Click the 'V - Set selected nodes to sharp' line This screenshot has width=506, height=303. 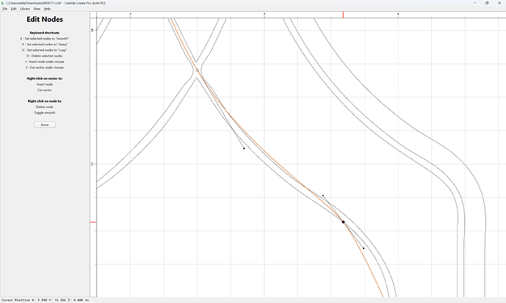pyautogui.click(x=45, y=45)
